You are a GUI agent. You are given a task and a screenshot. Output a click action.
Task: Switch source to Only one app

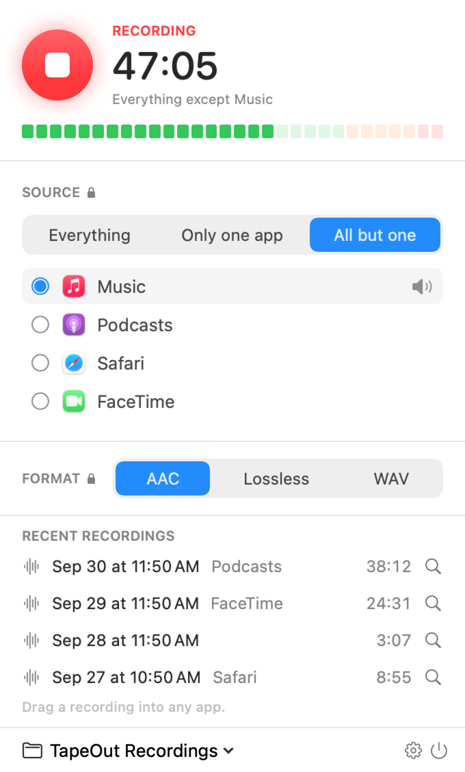232,235
